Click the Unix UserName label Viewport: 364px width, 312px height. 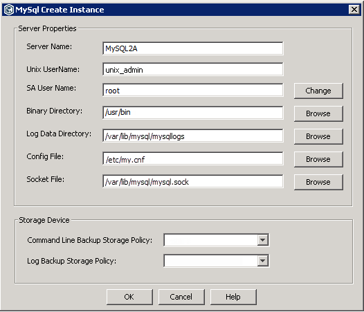53,69
